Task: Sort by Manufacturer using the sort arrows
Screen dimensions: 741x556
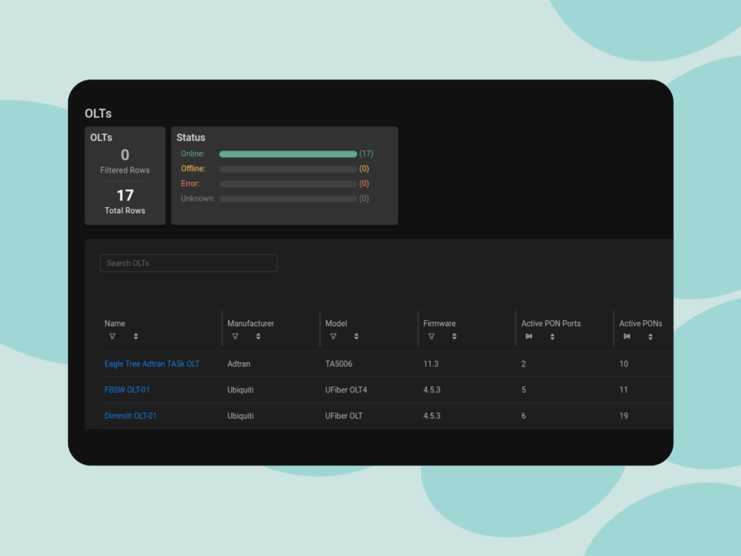Action: point(258,337)
